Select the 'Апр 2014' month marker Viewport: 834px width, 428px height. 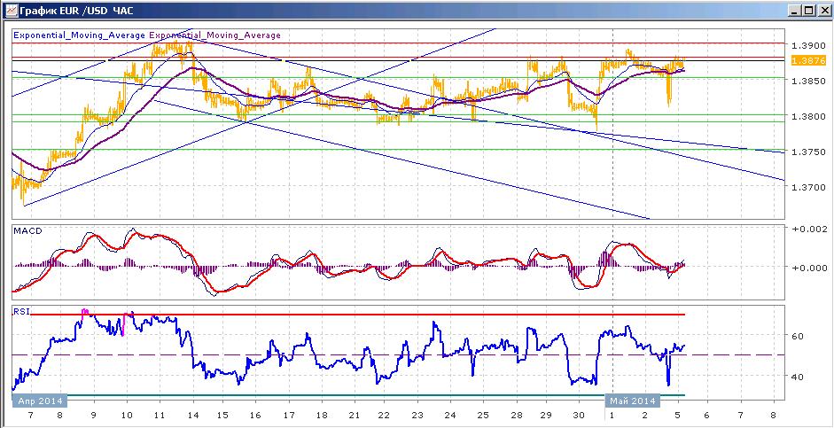(40, 401)
